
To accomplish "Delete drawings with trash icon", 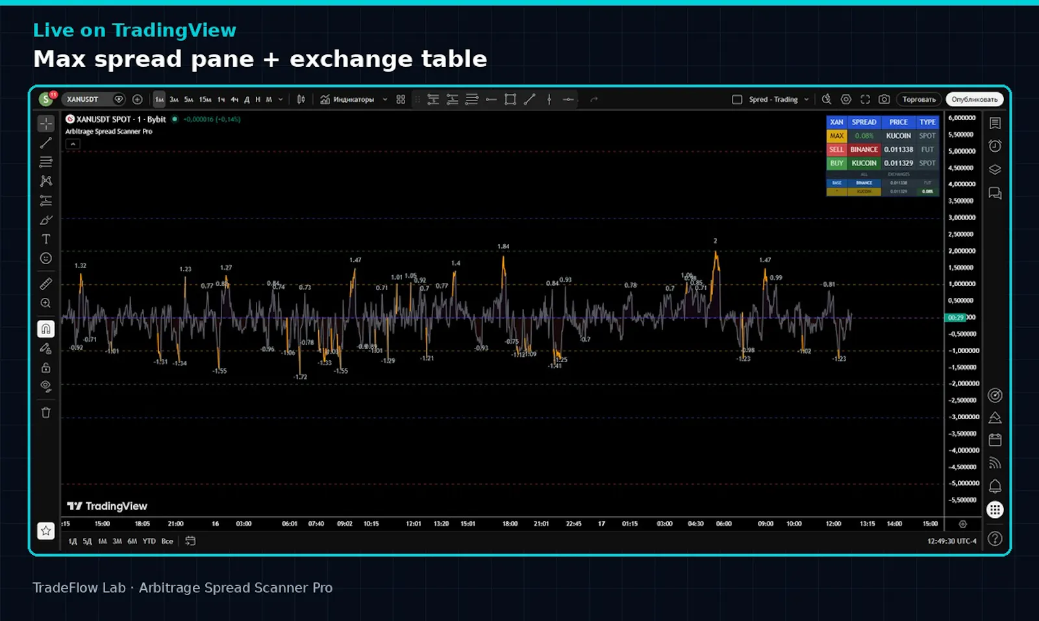I will coord(46,413).
